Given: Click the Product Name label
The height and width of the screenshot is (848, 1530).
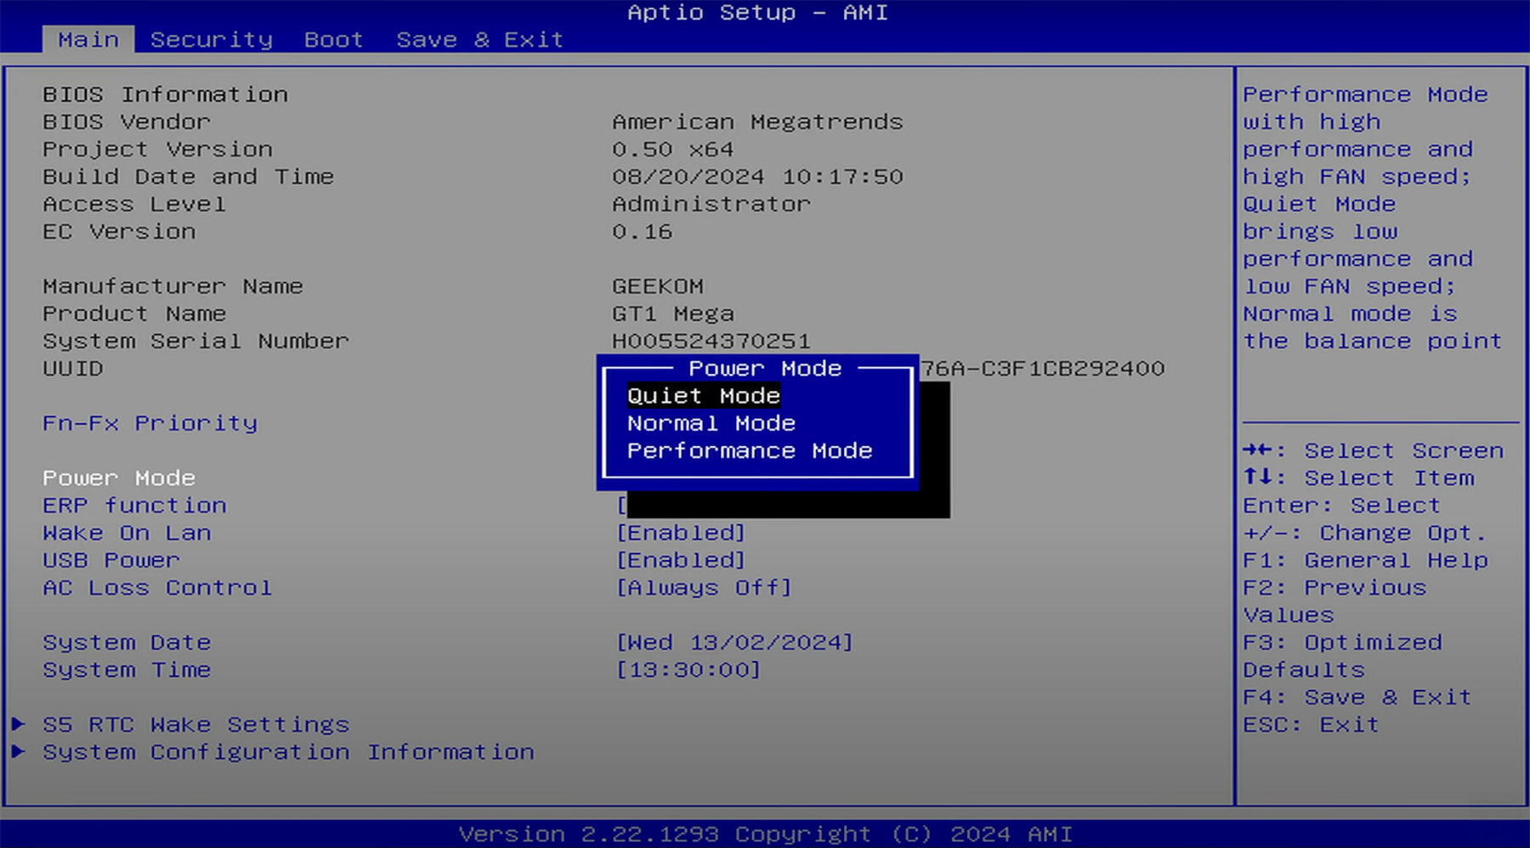Looking at the screenshot, I should point(135,314).
